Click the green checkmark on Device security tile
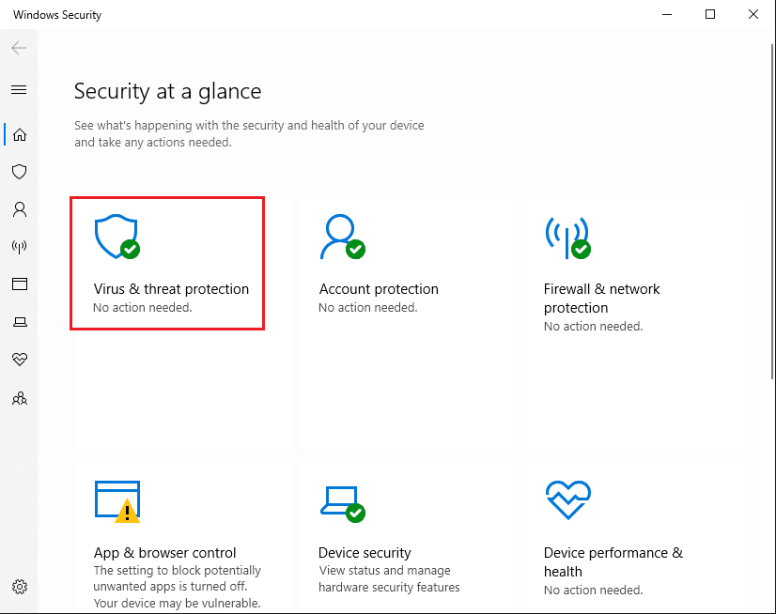 (355, 514)
